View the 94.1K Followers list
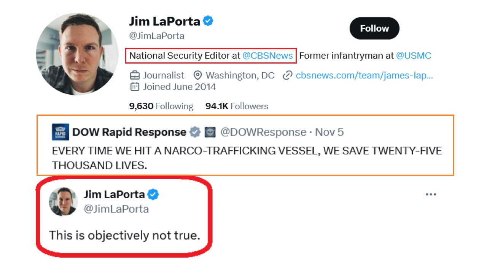Image resolution: width=487 pixels, height=274 pixels. point(237,106)
